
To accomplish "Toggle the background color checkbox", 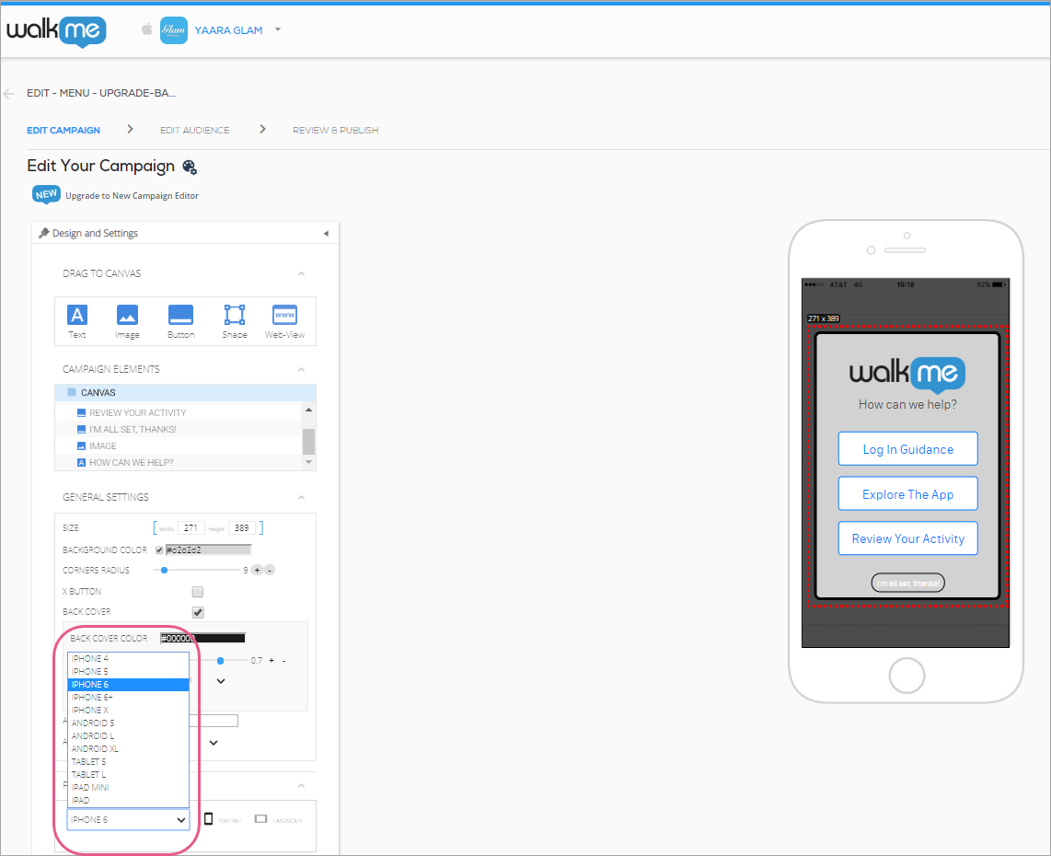I will point(159,549).
